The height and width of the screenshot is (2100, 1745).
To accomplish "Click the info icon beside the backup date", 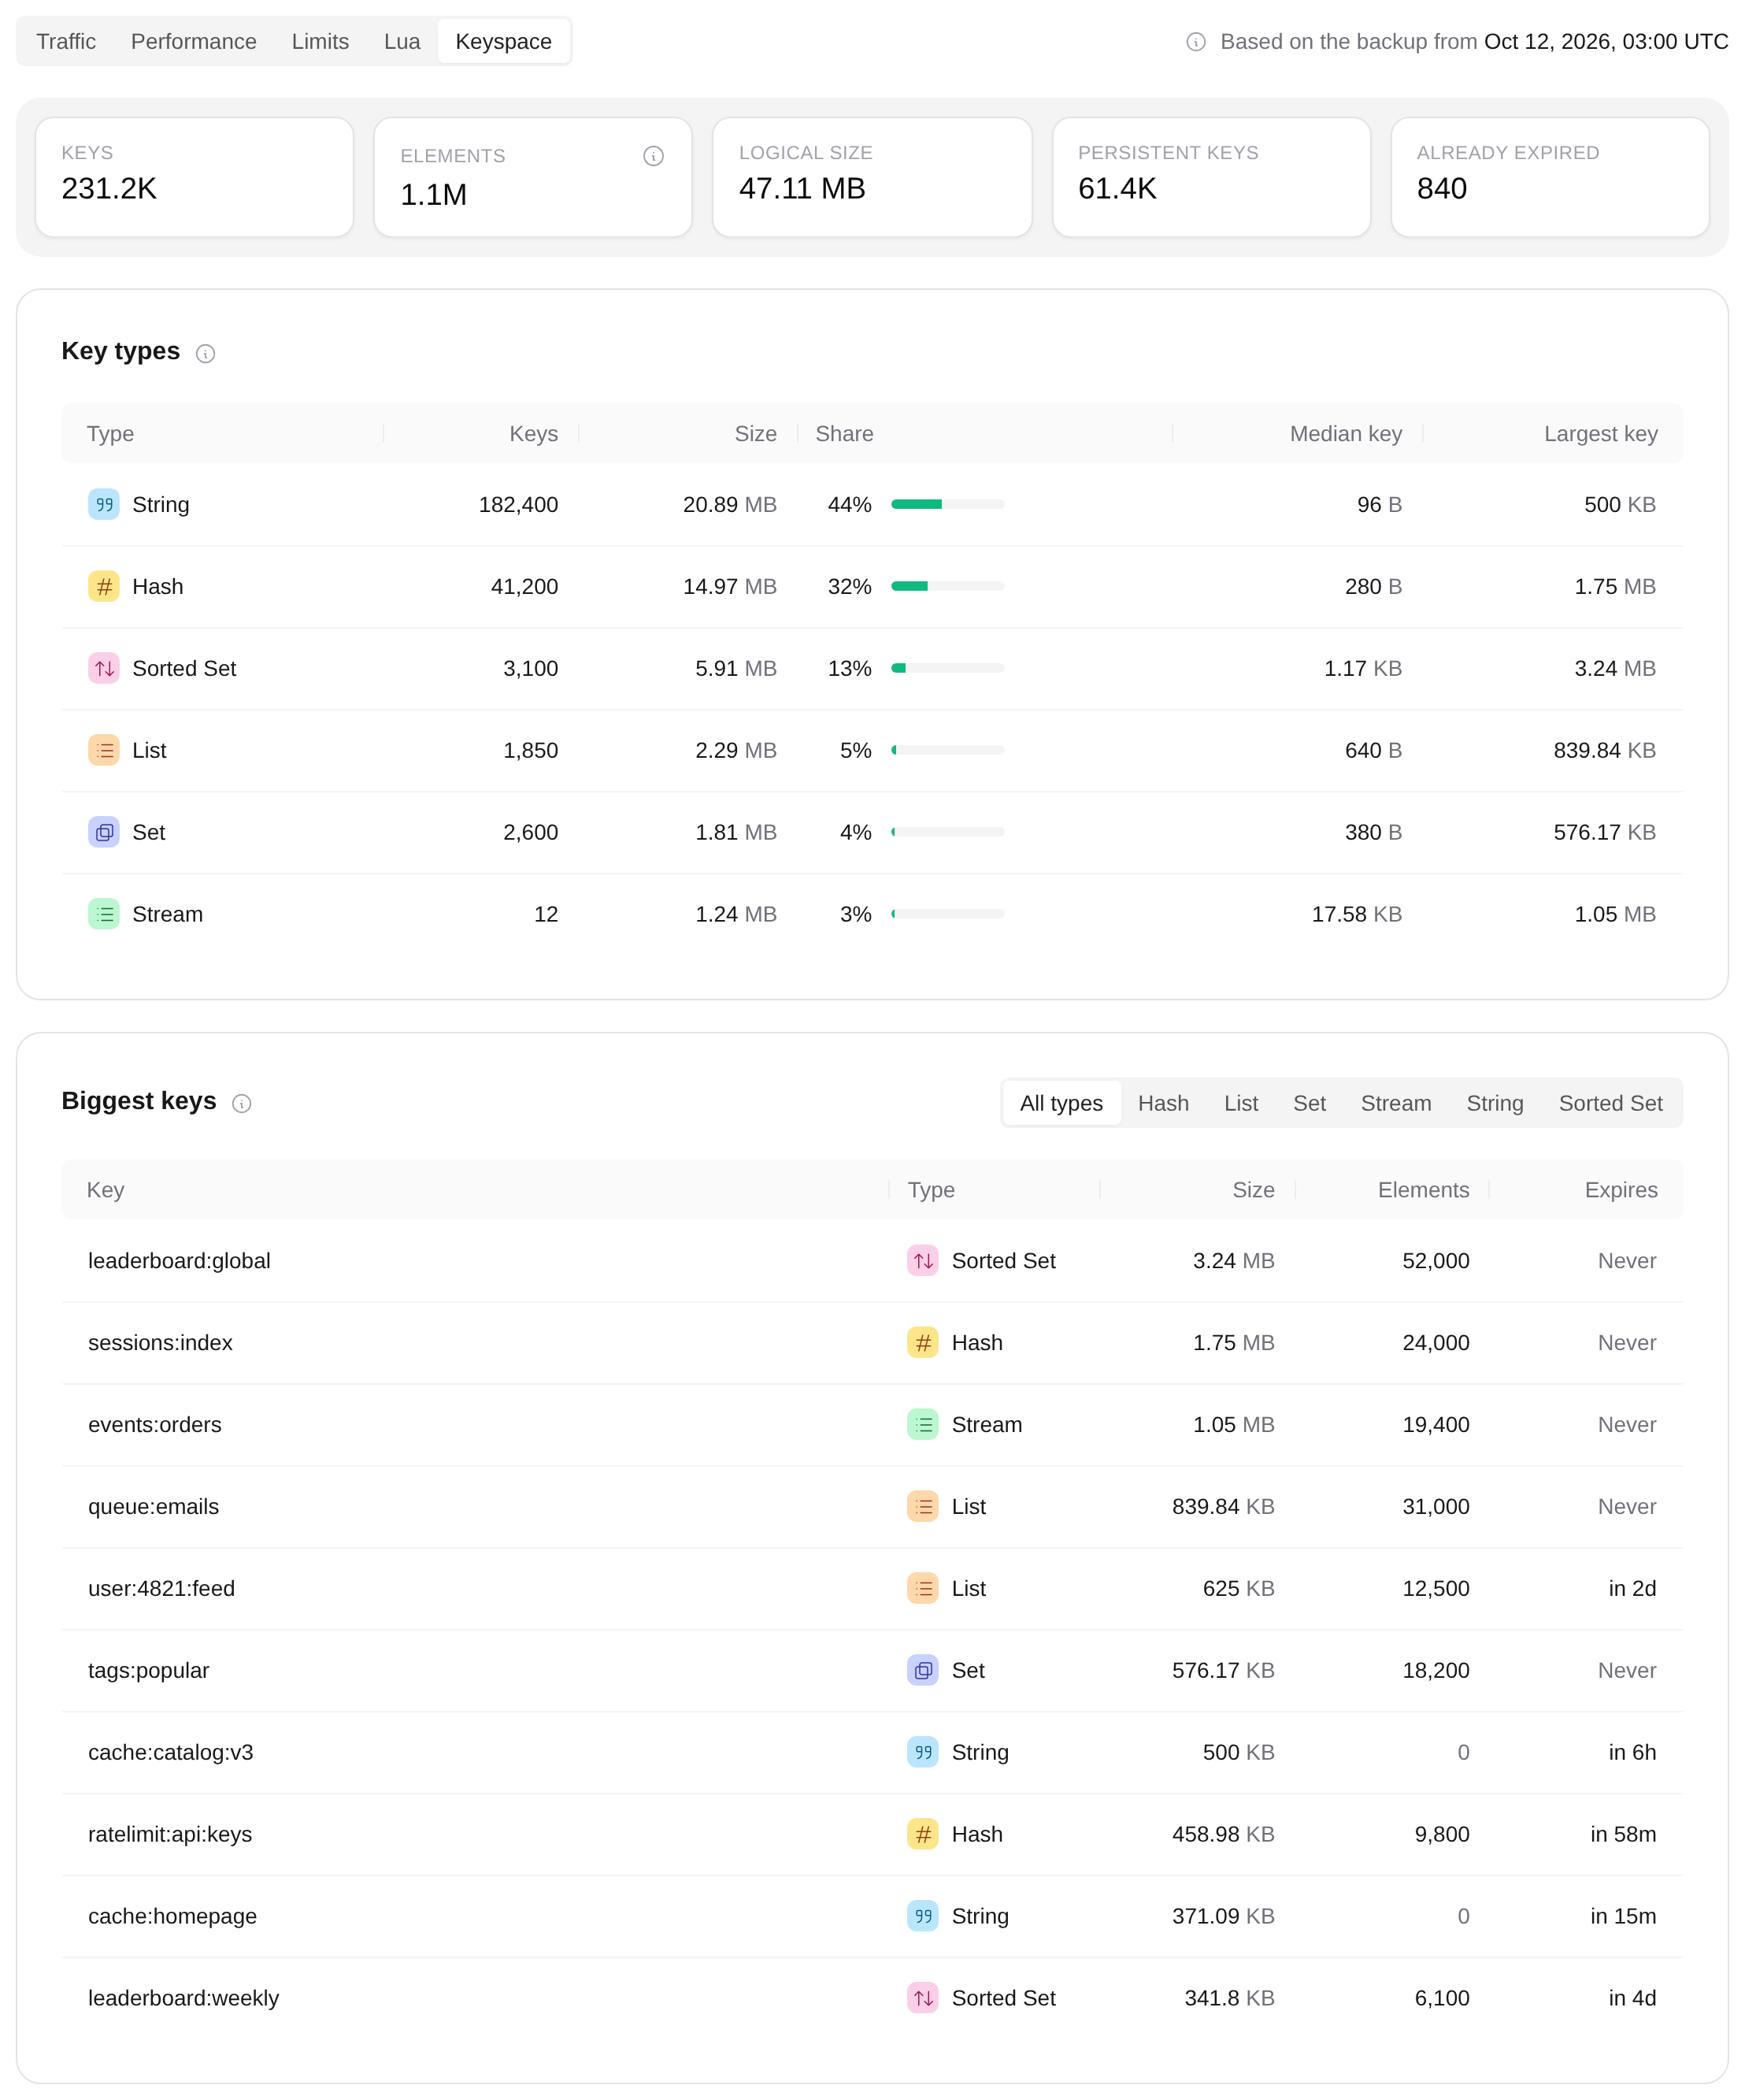I will tap(1195, 42).
